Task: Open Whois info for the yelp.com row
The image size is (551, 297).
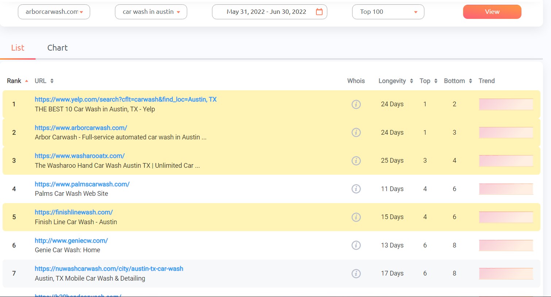Action: [356, 104]
